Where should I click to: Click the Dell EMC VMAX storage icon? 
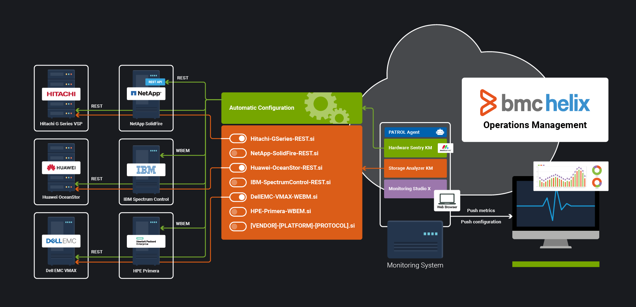pos(61,241)
